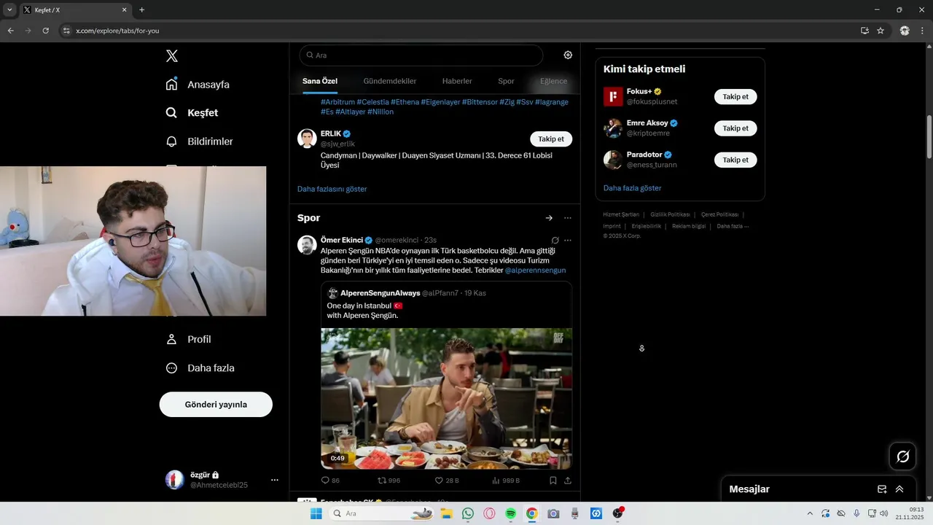The width and height of the screenshot is (933, 525).
Task: Open Spor section arrow
Action: click(549, 218)
